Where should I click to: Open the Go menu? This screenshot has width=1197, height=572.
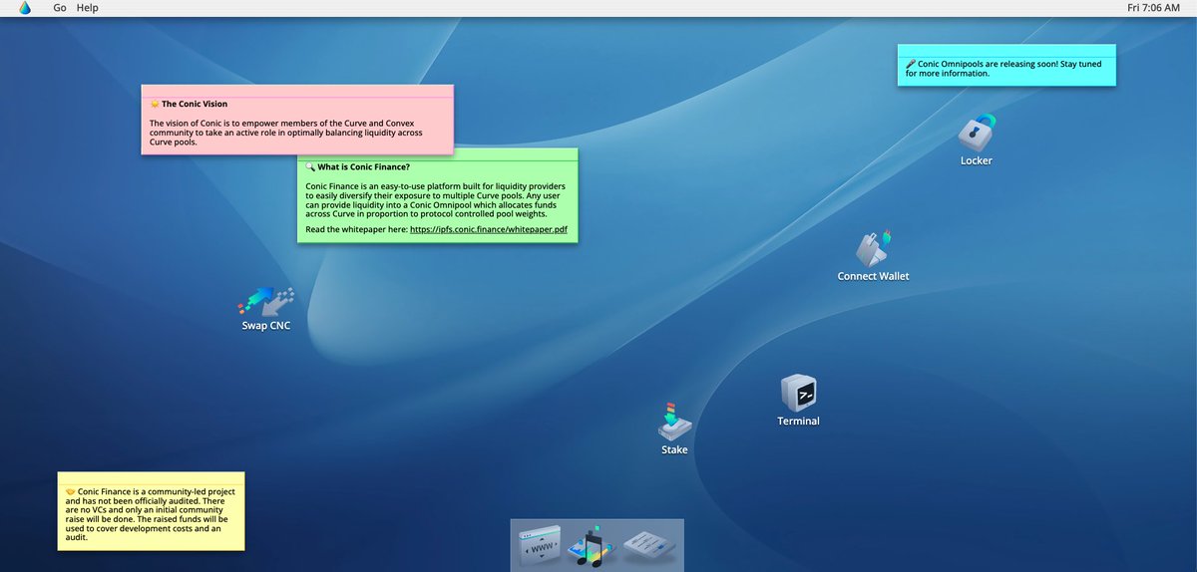tap(60, 8)
